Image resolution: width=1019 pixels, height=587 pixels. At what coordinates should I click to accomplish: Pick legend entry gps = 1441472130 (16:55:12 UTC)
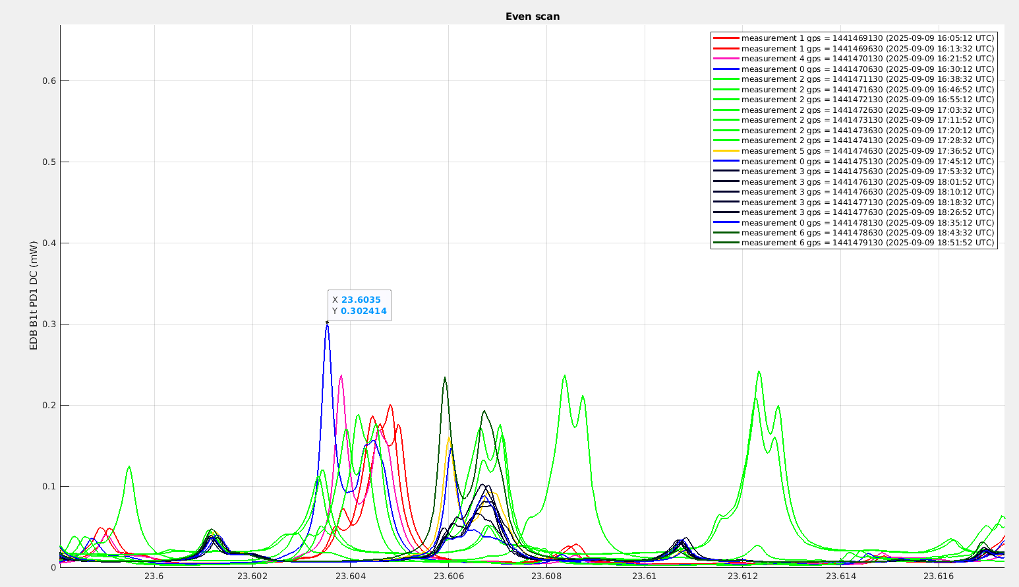(x=854, y=100)
